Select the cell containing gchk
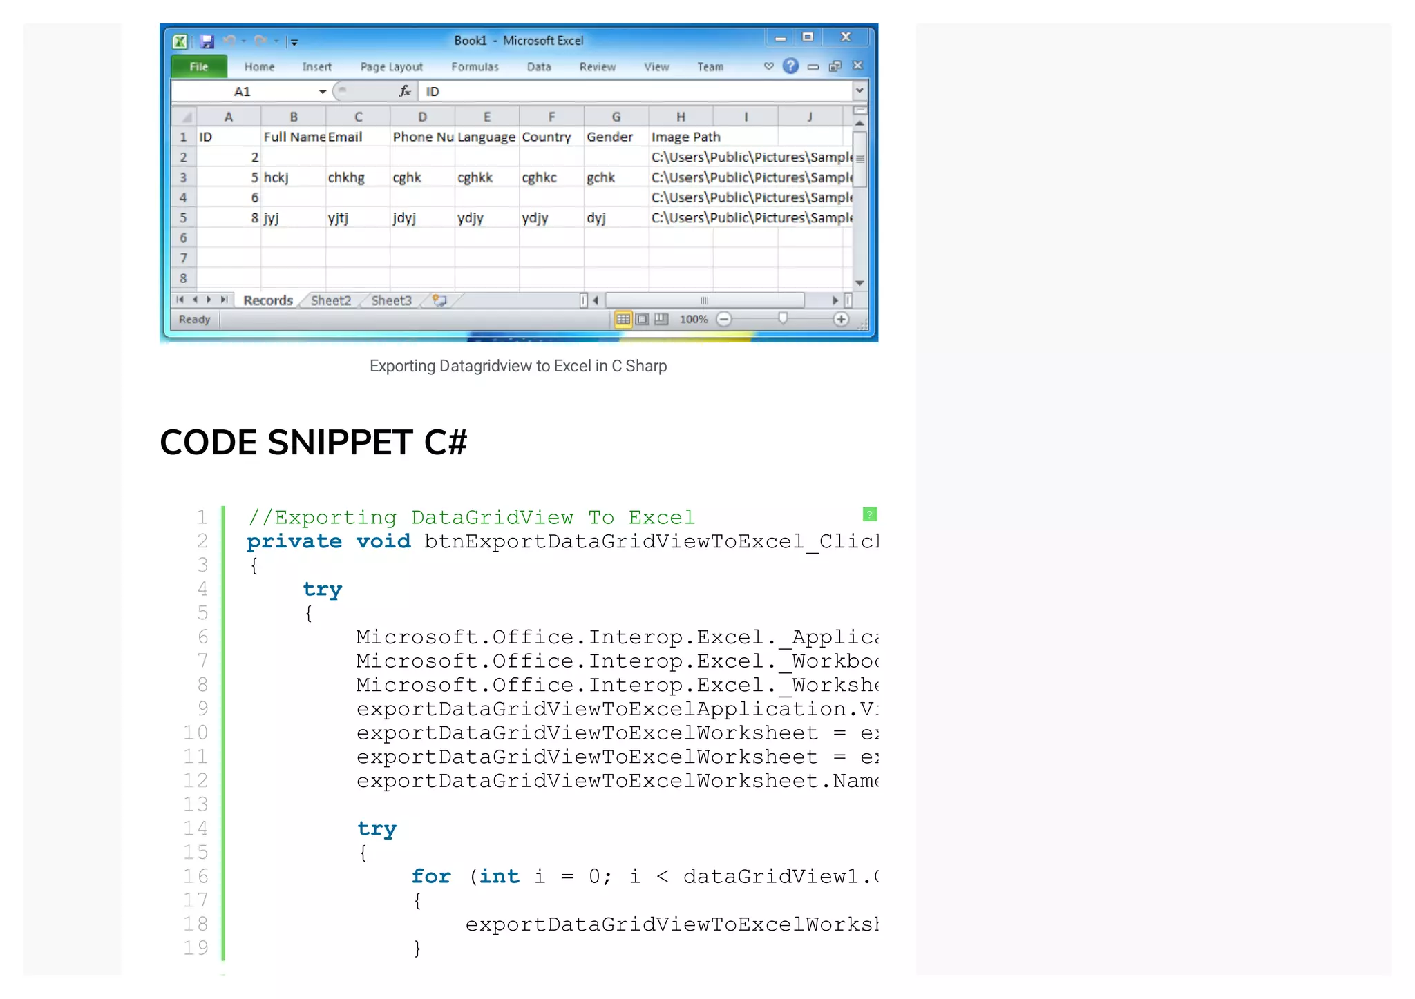This screenshot has height=999, width=1415. 616,177
